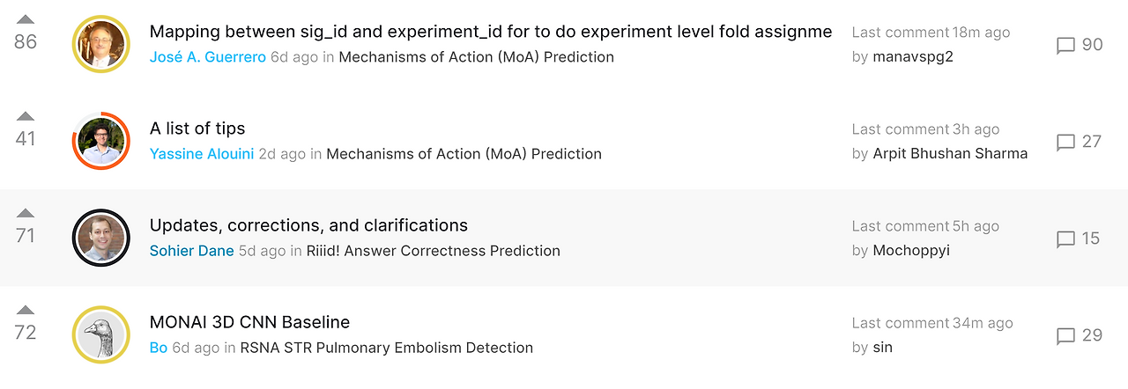Open the 'A list of tips' discussion title

(197, 128)
